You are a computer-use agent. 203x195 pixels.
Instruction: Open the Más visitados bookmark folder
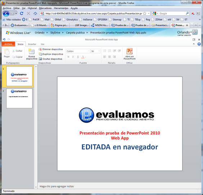point(12,19)
